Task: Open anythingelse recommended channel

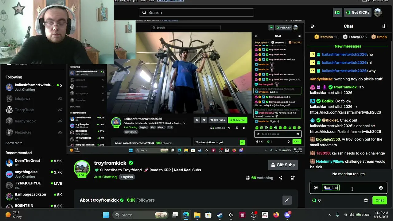Action: (34, 174)
